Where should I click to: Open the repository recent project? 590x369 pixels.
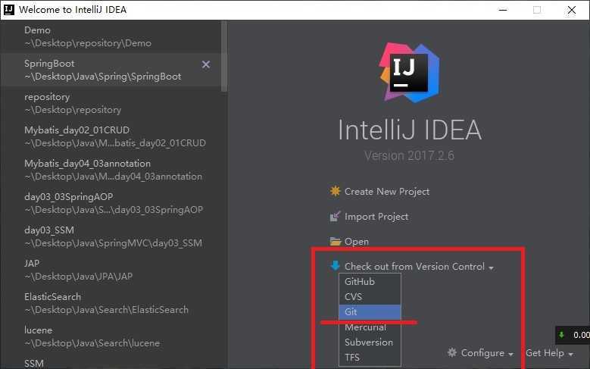[111, 103]
